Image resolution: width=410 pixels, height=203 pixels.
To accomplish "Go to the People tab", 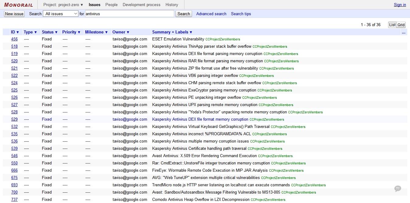I will tap(112, 5).
